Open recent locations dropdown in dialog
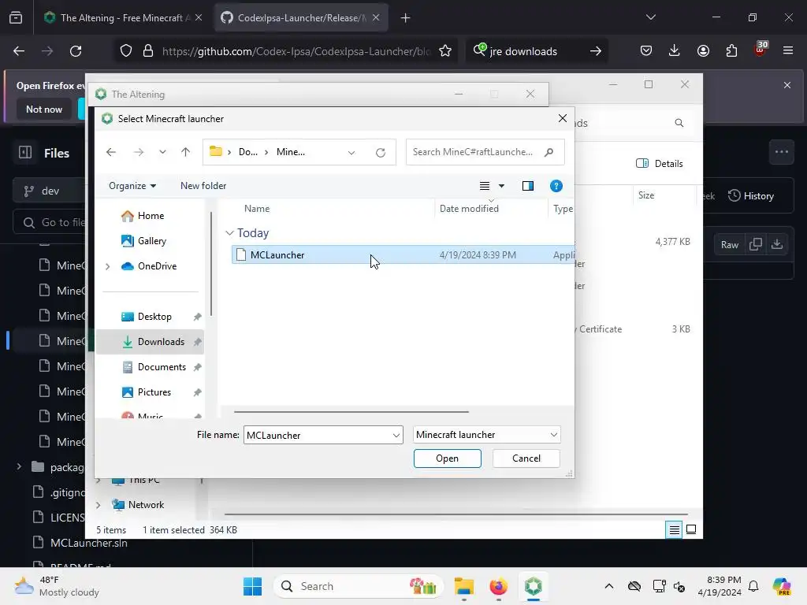This screenshot has width=807, height=605. click(162, 152)
